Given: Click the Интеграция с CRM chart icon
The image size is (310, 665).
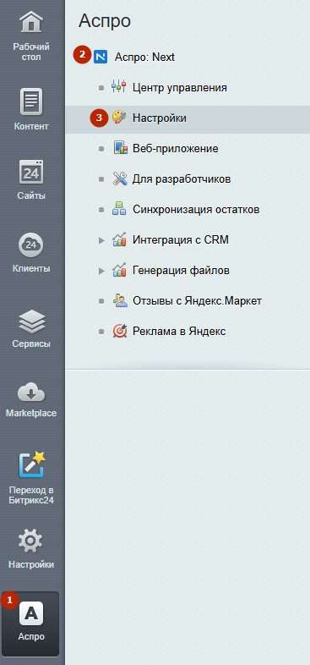Looking at the screenshot, I should [119, 239].
